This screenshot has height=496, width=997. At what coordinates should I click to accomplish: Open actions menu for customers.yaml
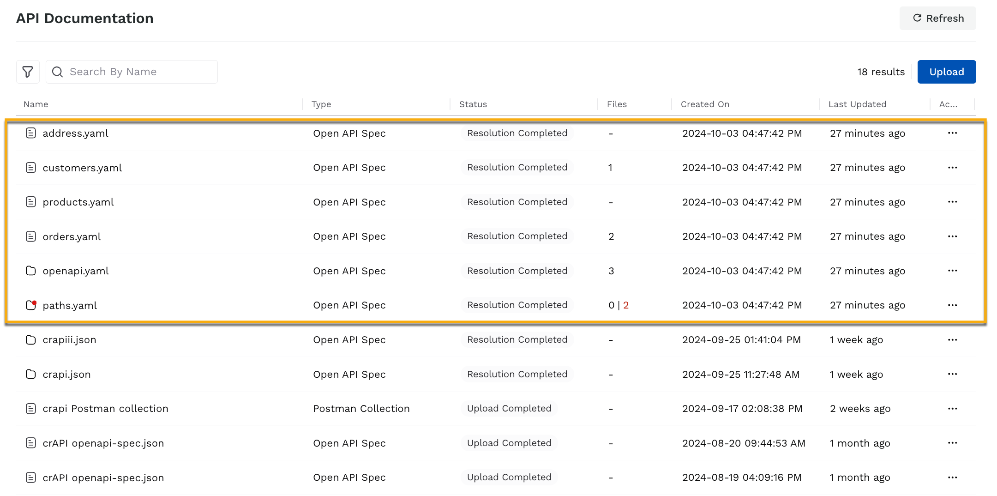point(953,168)
